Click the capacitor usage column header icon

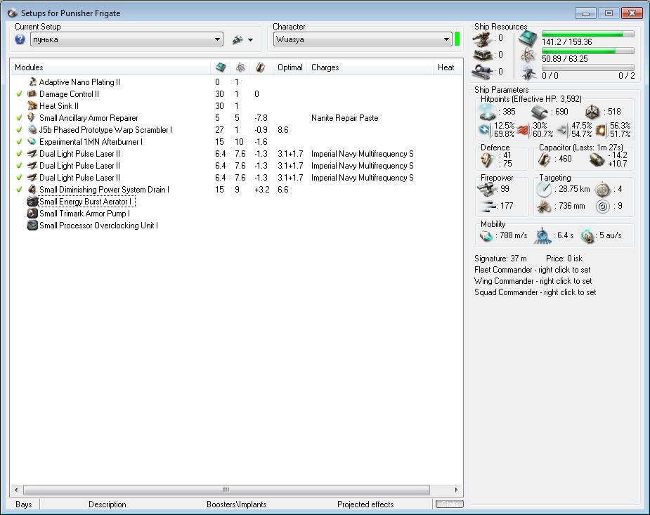(260, 67)
